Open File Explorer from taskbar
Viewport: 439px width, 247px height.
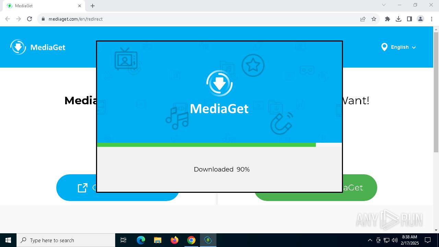[158, 240]
